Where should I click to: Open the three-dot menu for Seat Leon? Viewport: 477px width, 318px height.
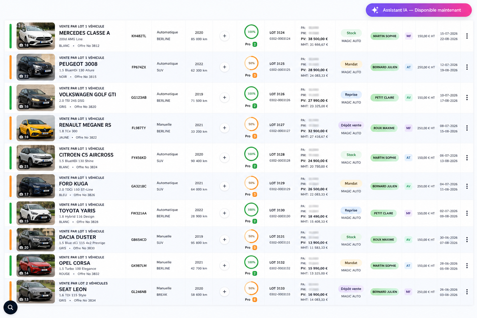[467, 292]
